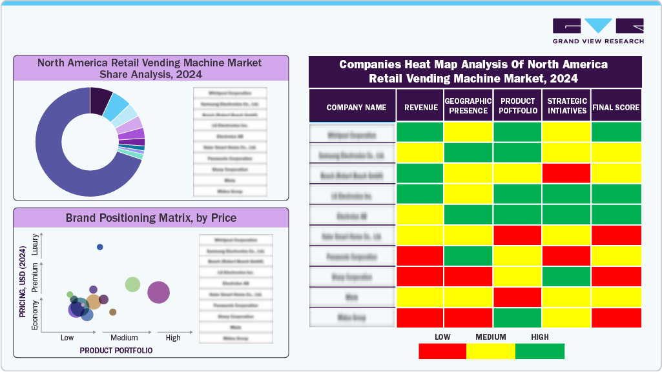Select the small blue bubble in Luxury range

pos(99,247)
